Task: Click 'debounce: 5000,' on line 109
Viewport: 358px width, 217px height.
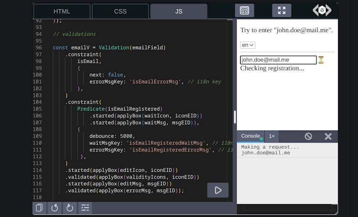Action: pos(112,136)
